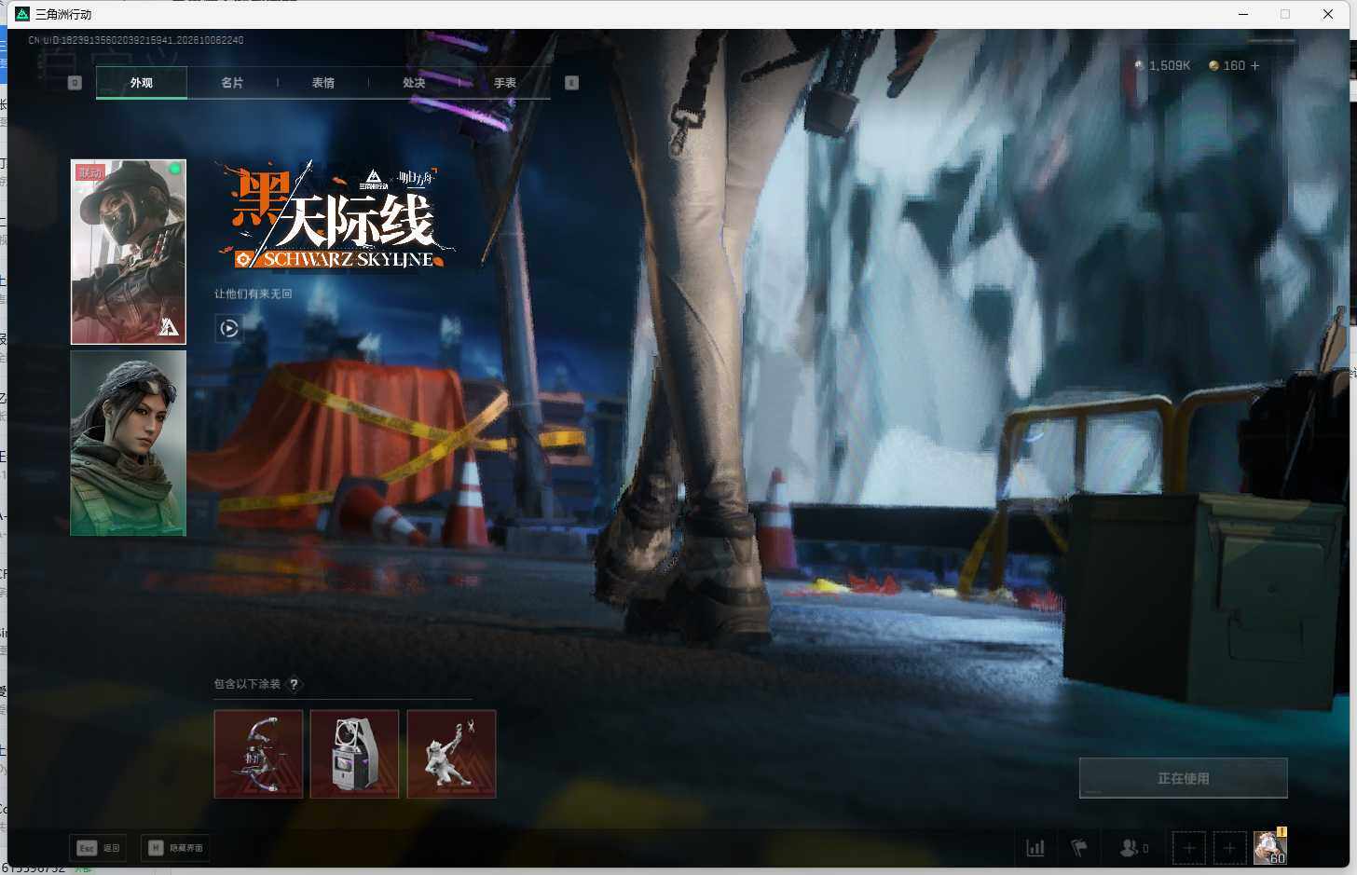This screenshot has width=1357, height=875.
Task: Switch to the 名片 tab
Action: coord(232,83)
